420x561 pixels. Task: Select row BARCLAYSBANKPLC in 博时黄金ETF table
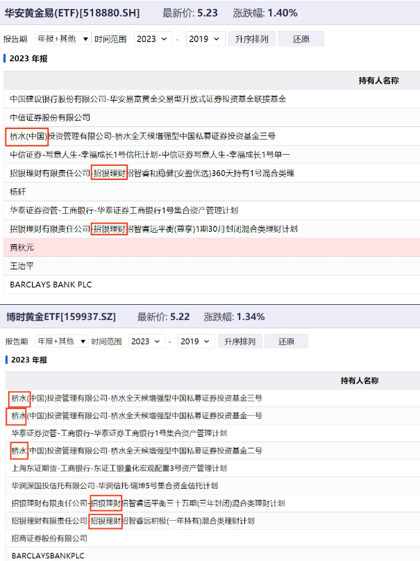pyautogui.click(x=212, y=555)
